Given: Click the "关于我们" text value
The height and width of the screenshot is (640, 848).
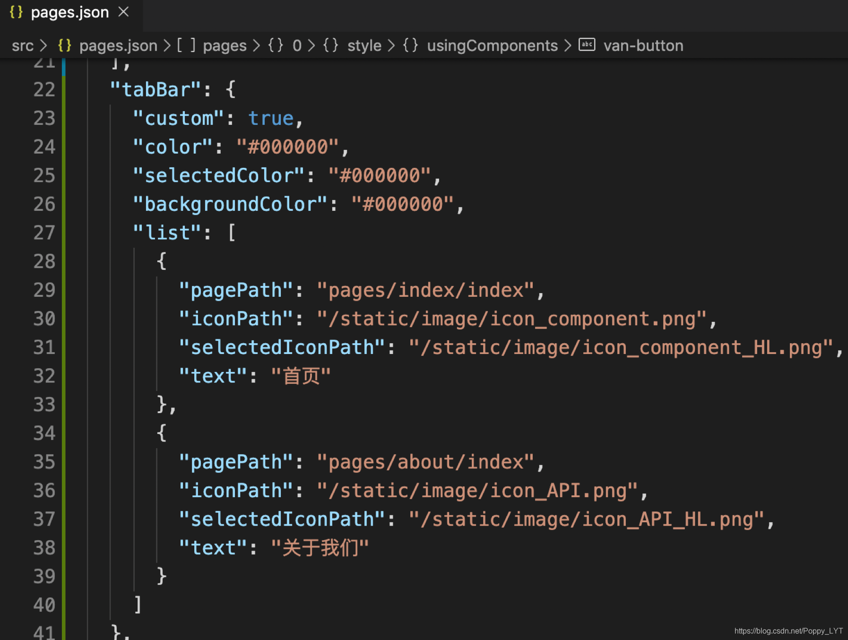Looking at the screenshot, I should (320, 548).
